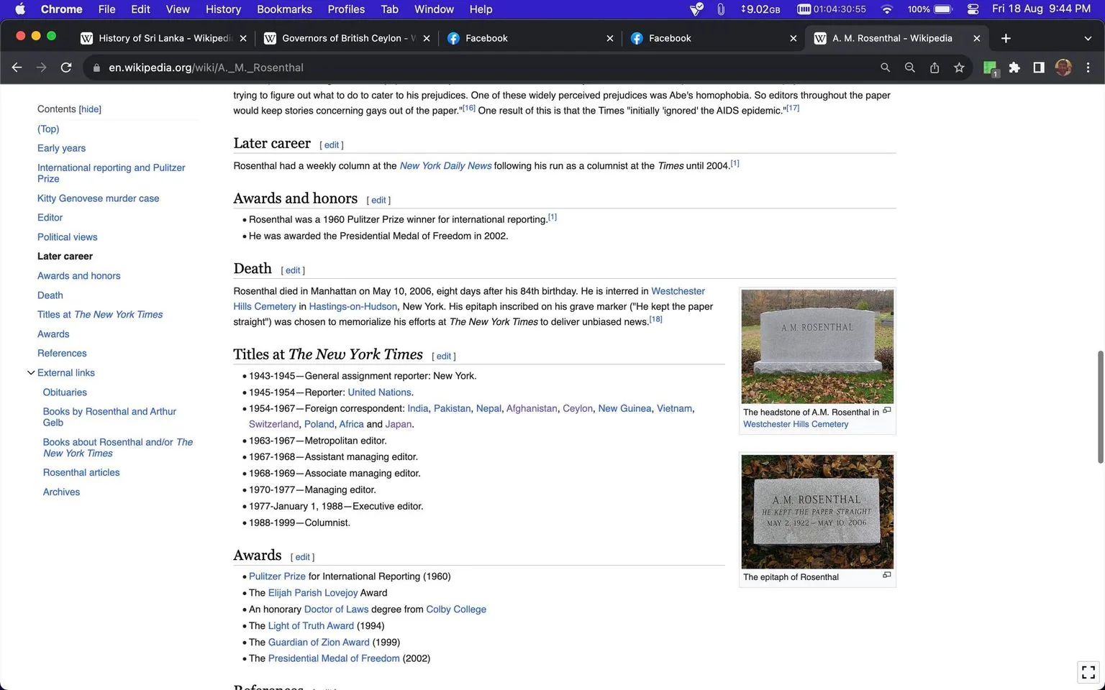Viewport: 1105px width, 690px height.
Task: Open Chrome three-dot menu
Action: pyautogui.click(x=1088, y=68)
